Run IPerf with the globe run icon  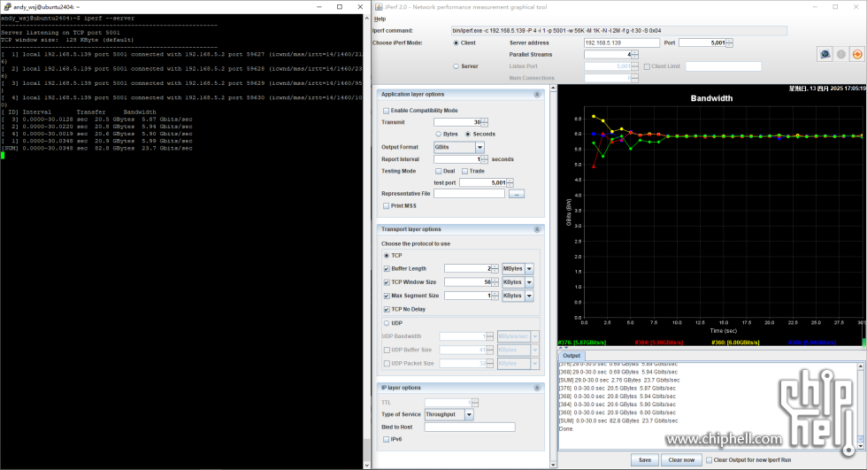pos(825,54)
